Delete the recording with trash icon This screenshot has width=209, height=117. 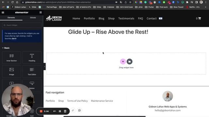pos(65,111)
